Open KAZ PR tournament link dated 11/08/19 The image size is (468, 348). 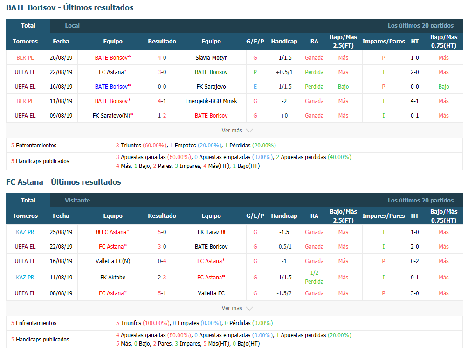pyautogui.click(x=25, y=277)
